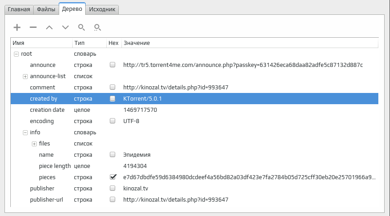Click the UTF-8 encoding value

(131, 121)
